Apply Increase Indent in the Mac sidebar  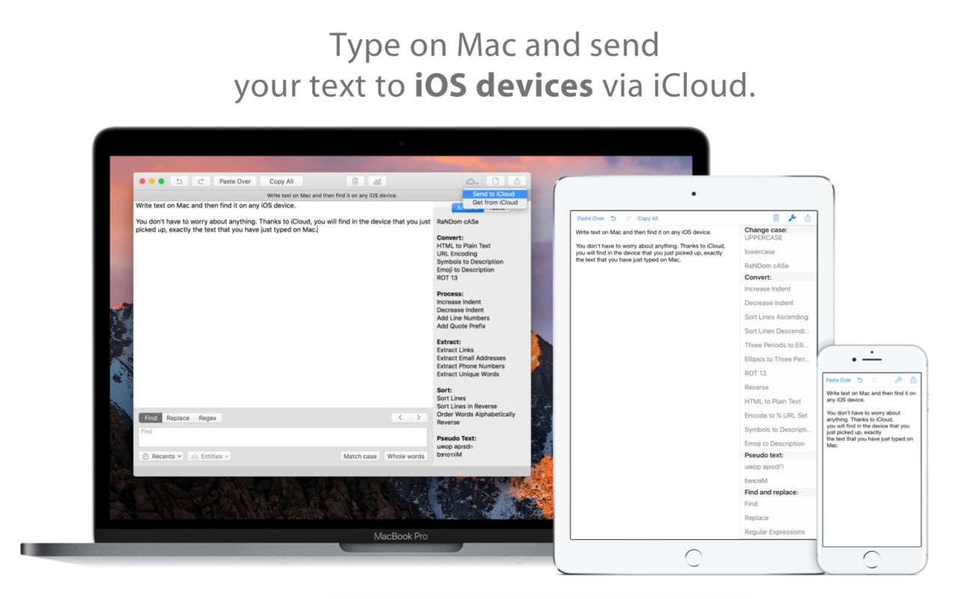point(459,302)
